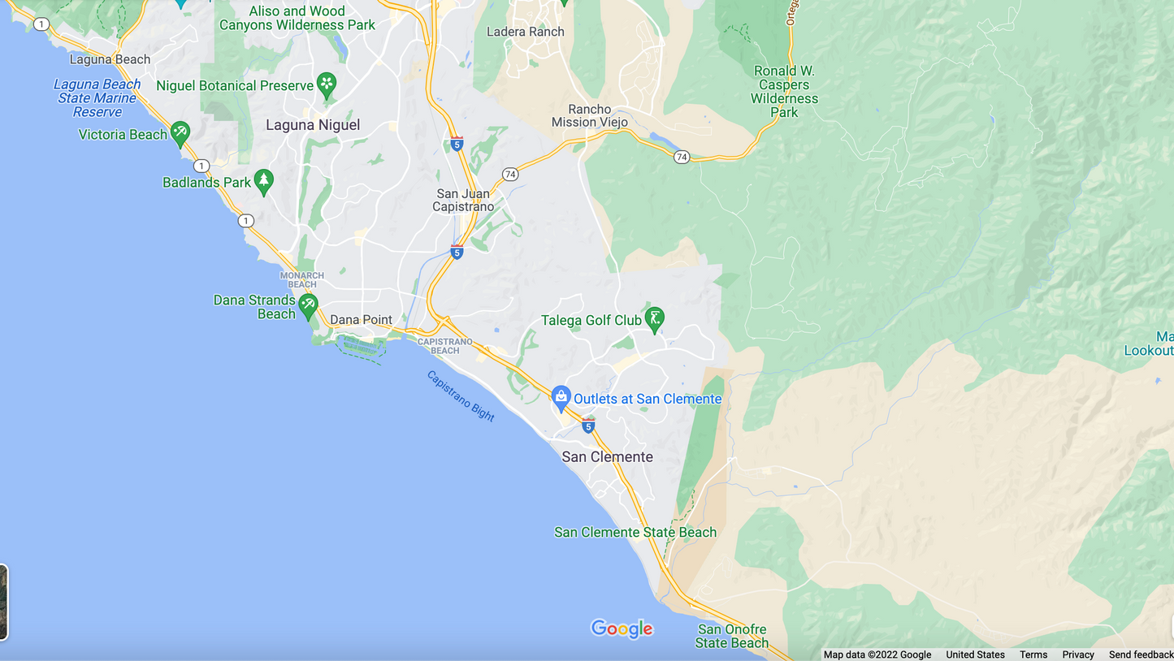Image resolution: width=1174 pixels, height=661 pixels.
Task: Select the San Clemente city label
Action: 607,457
